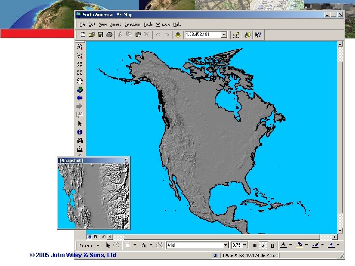Expand the rectangle shape options
Image resolution: width=355 pixels, height=266 pixels.
135,245
